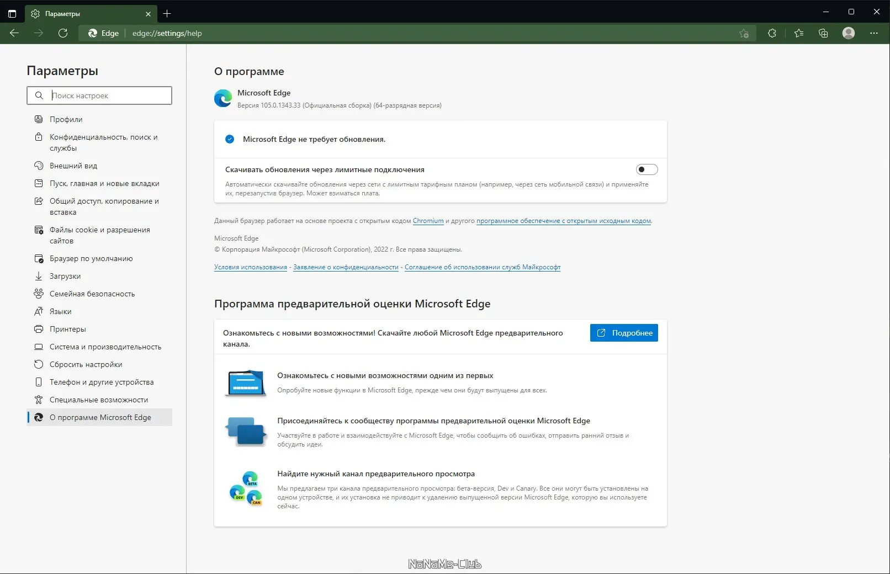890x574 pixels.
Task: Click the search magnifier icon in settings
Action: coord(39,95)
